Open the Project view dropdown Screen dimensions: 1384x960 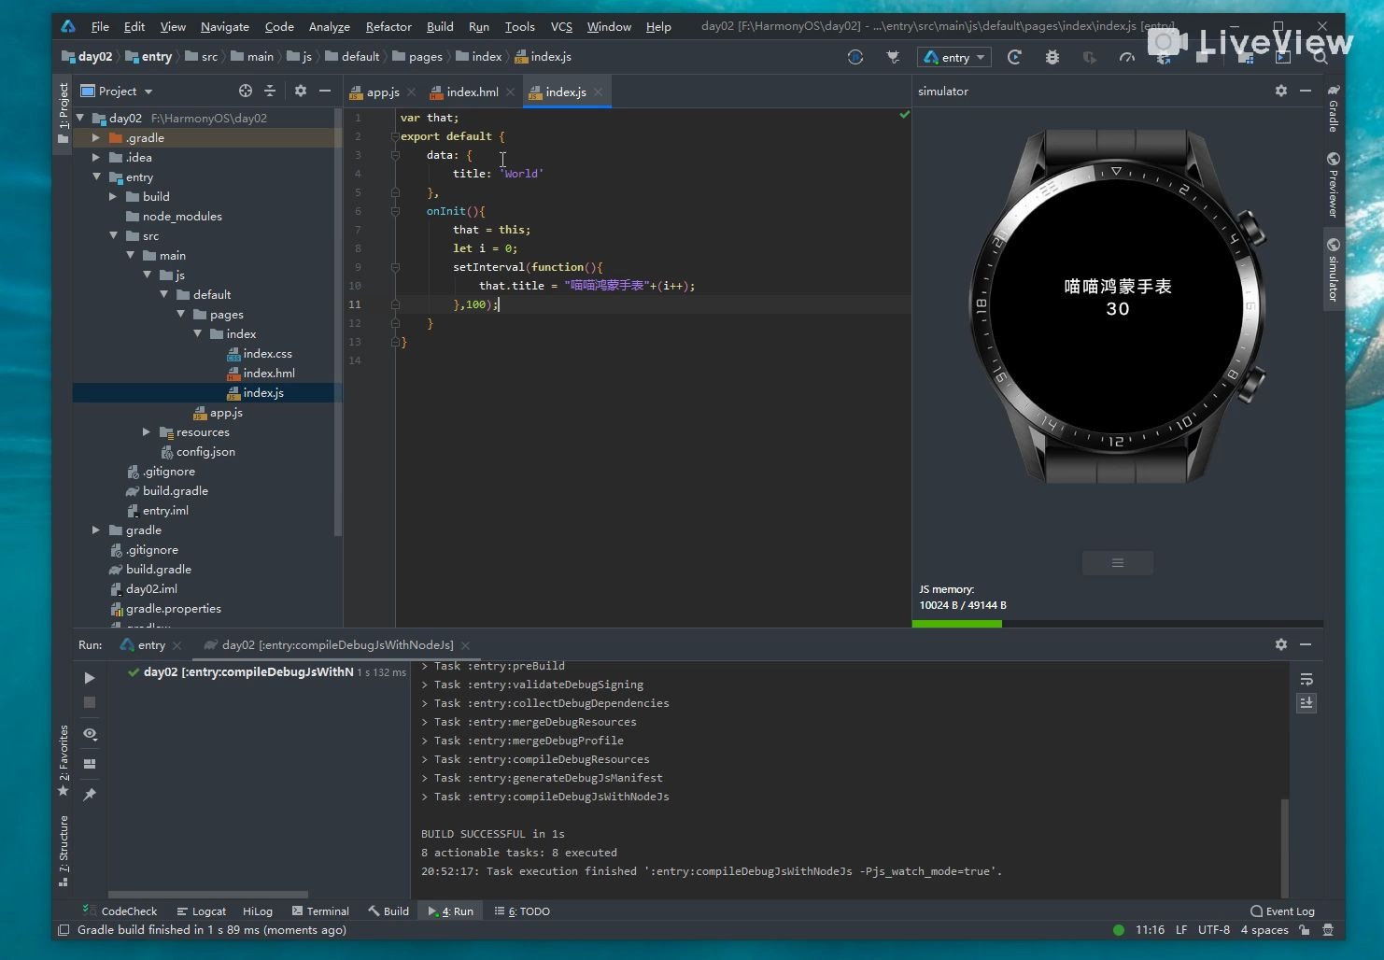click(117, 91)
